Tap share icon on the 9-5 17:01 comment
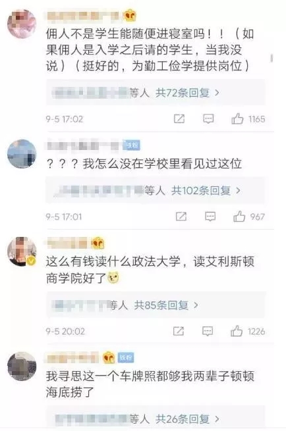Image resolution: width=286 pixels, height=431 pixels. (181, 216)
